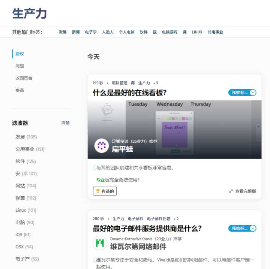Filter by iOS (81)
This screenshot has width=270, height=269.
23,235
